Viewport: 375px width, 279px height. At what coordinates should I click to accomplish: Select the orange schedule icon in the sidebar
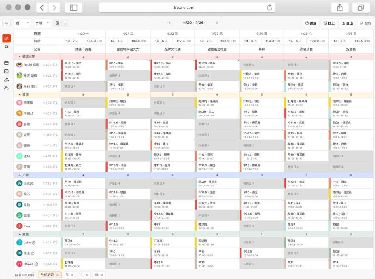tap(6, 38)
